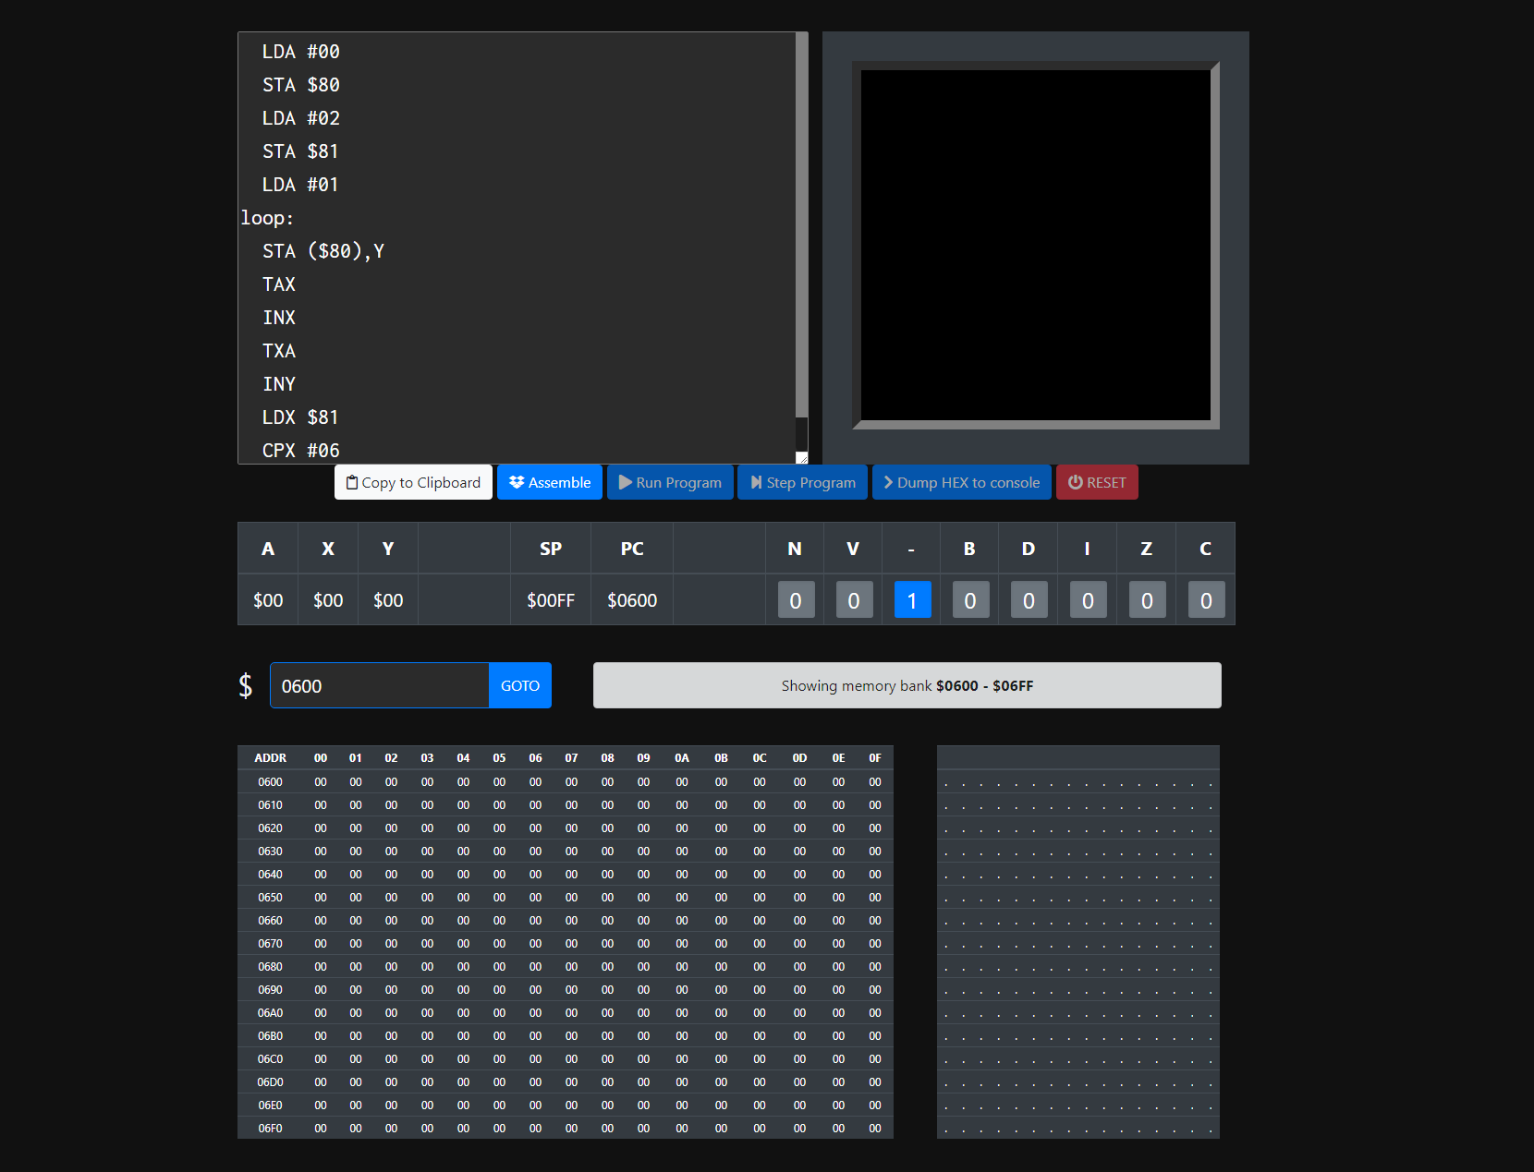Copy code with Copy to Clipboard button
The image size is (1534, 1172).
pos(413,482)
